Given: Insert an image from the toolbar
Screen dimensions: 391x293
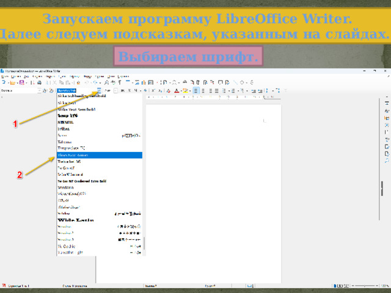Looking at the screenshot, I should coord(137,82).
